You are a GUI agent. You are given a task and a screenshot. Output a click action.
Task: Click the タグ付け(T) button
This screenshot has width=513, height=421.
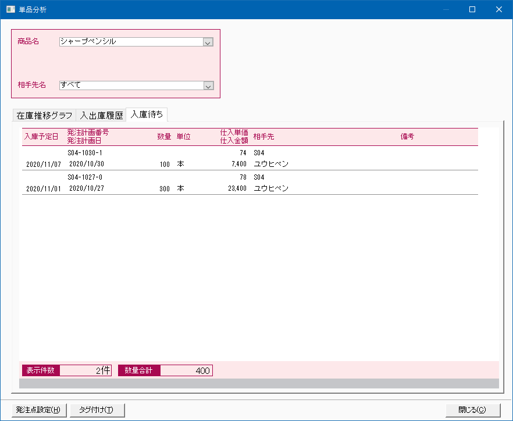(x=97, y=409)
